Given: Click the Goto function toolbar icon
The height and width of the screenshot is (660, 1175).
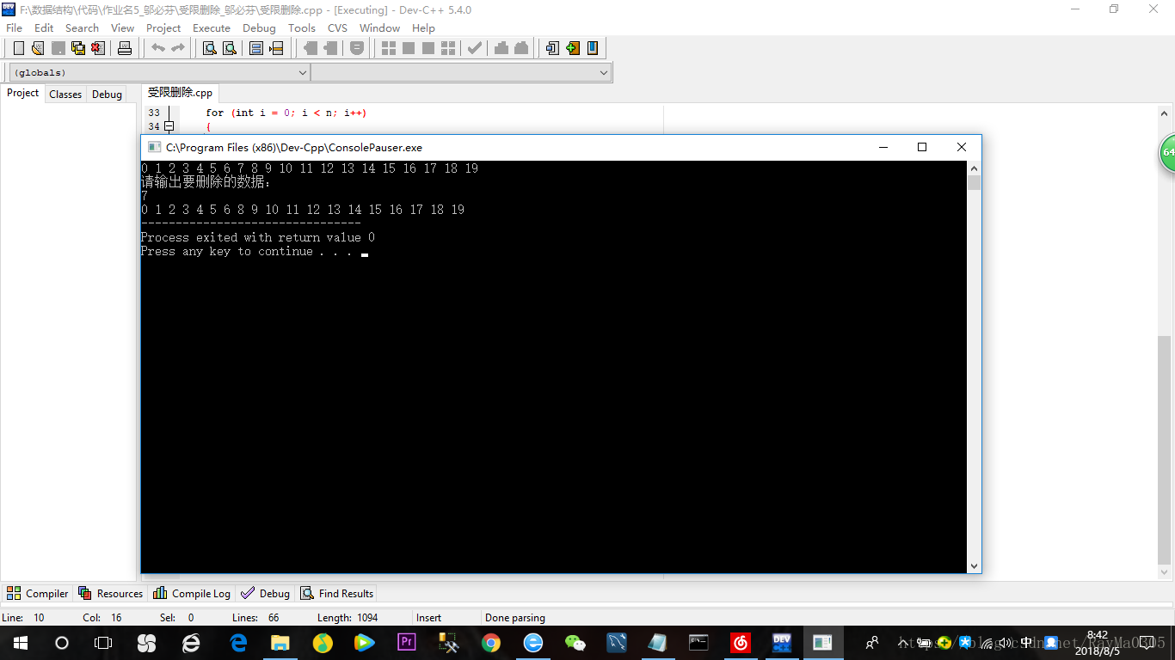Looking at the screenshot, I should coord(255,48).
